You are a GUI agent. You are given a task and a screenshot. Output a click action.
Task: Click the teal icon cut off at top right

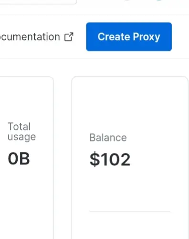coord(159,0)
